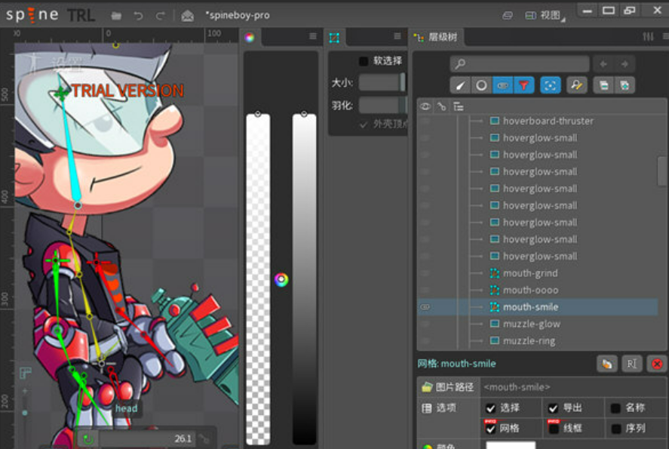Switch to the mesh tools panel tab

point(334,38)
